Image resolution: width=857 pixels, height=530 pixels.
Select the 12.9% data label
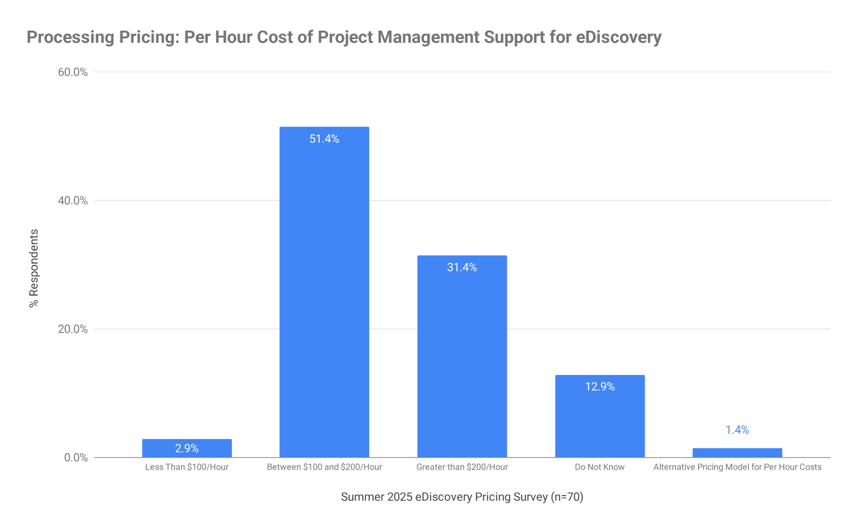pyautogui.click(x=599, y=387)
